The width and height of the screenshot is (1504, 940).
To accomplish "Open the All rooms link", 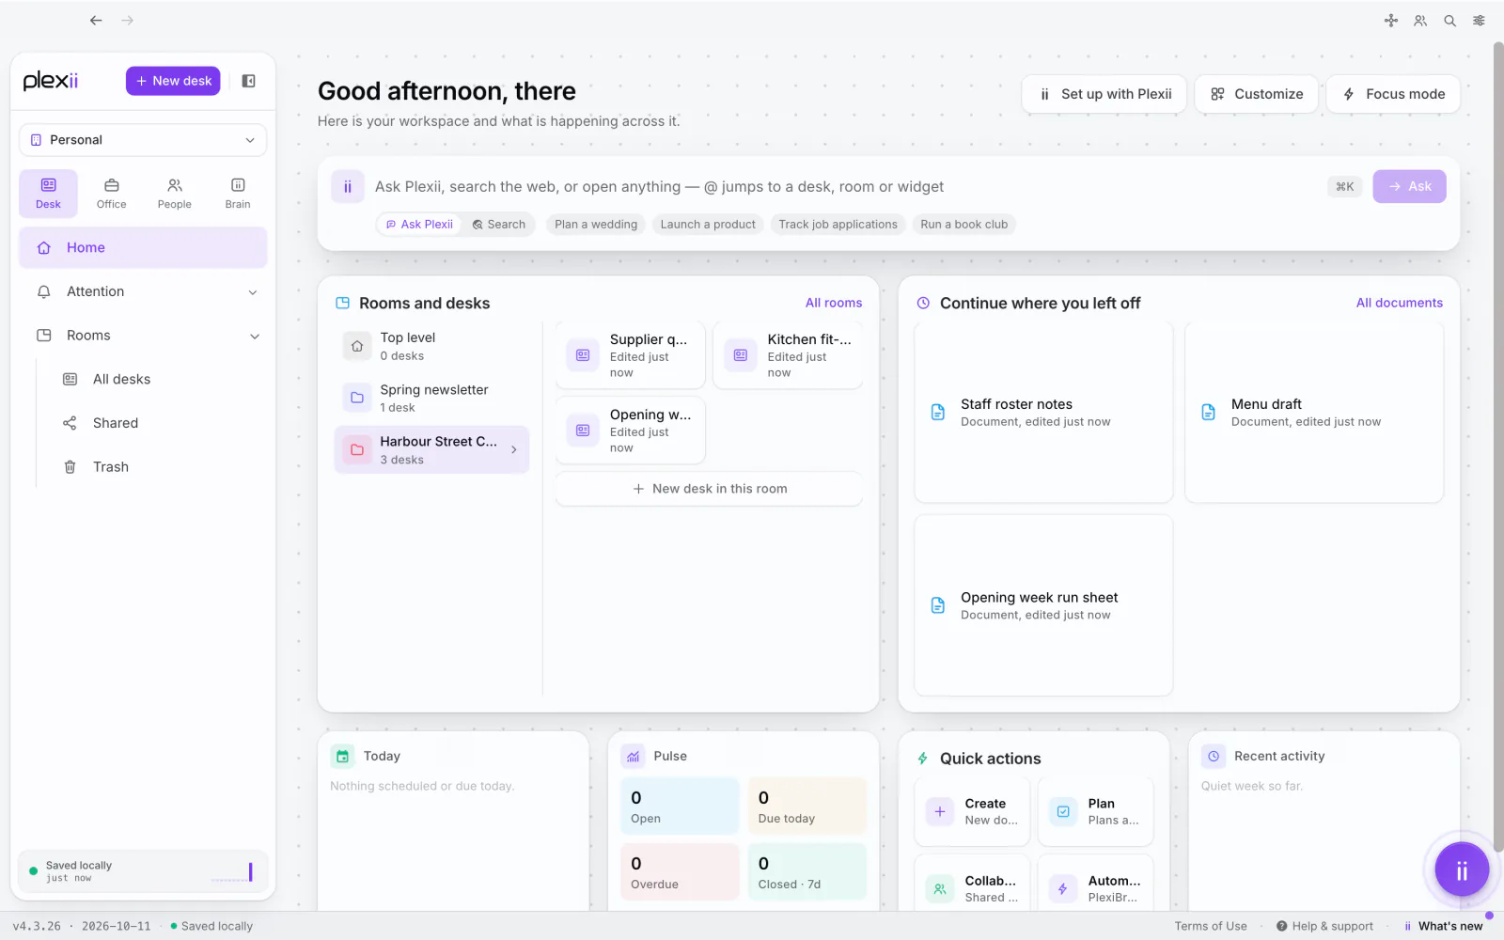I will tap(834, 303).
